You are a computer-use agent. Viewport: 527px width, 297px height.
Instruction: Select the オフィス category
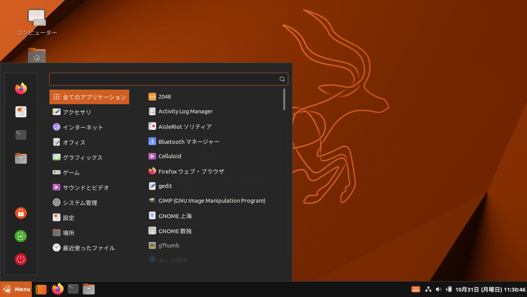(89, 142)
